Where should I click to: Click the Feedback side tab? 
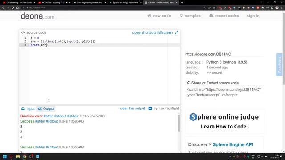[x=279, y=65]
